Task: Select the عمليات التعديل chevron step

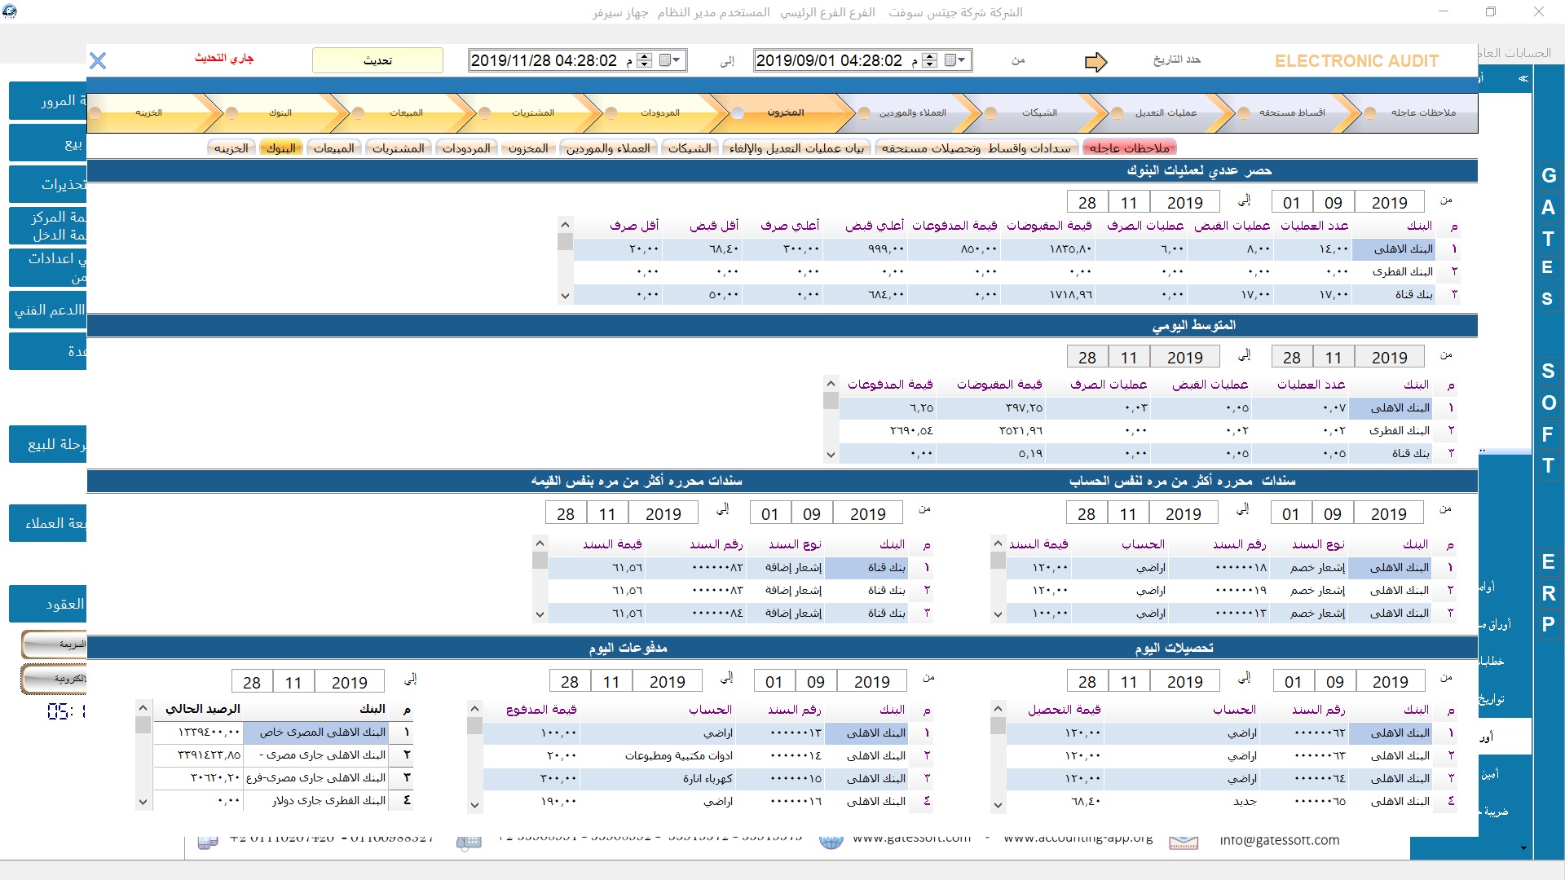Action: [x=1166, y=113]
